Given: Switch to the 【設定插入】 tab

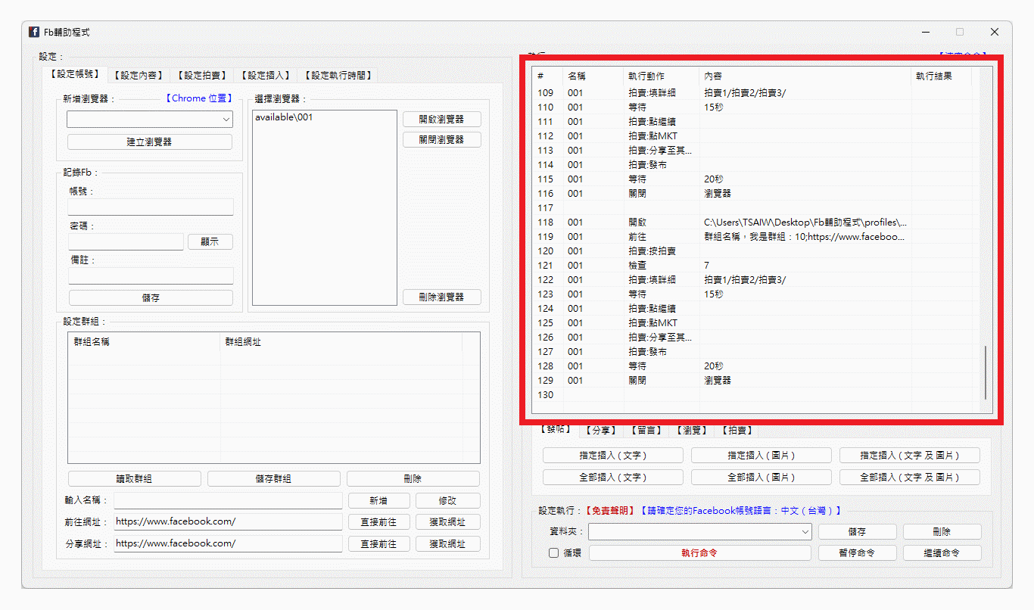Looking at the screenshot, I should pos(264,75).
